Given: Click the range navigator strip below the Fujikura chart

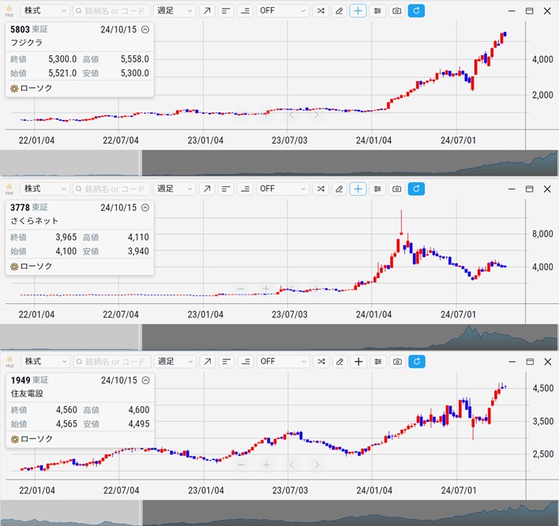Looking at the screenshot, I should [347, 163].
